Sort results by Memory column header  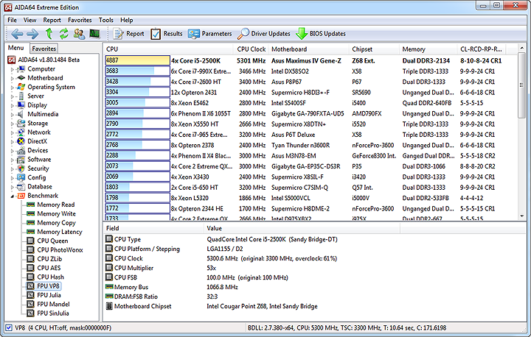pos(428,49)
